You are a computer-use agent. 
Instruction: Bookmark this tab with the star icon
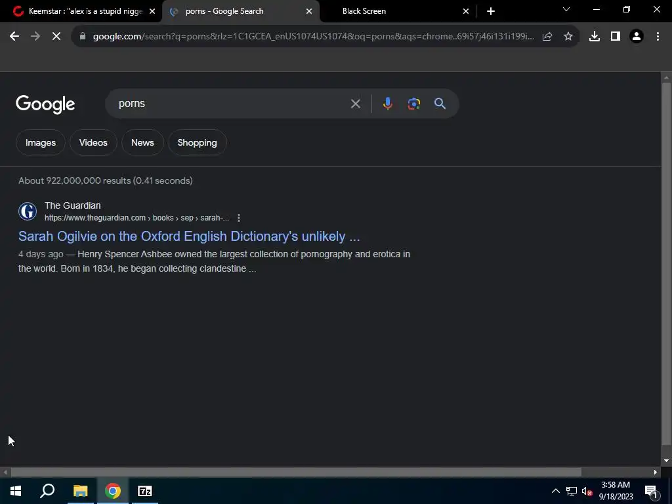568,37
